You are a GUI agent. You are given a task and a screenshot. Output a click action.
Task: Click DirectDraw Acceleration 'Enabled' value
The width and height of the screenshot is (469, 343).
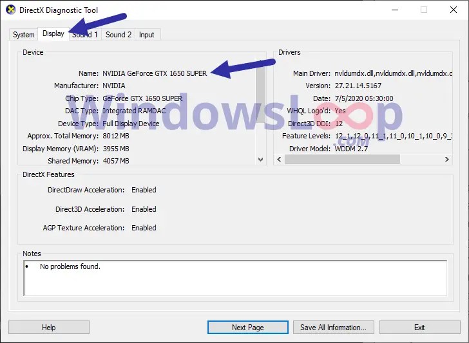point(144,190)
